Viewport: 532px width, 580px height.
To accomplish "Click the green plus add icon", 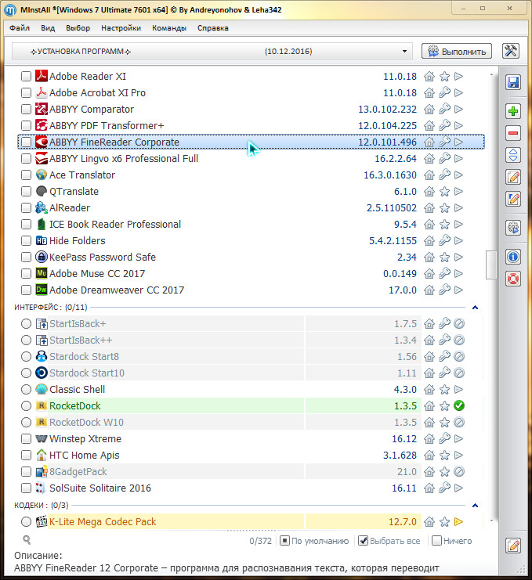I will coord(513,111).
